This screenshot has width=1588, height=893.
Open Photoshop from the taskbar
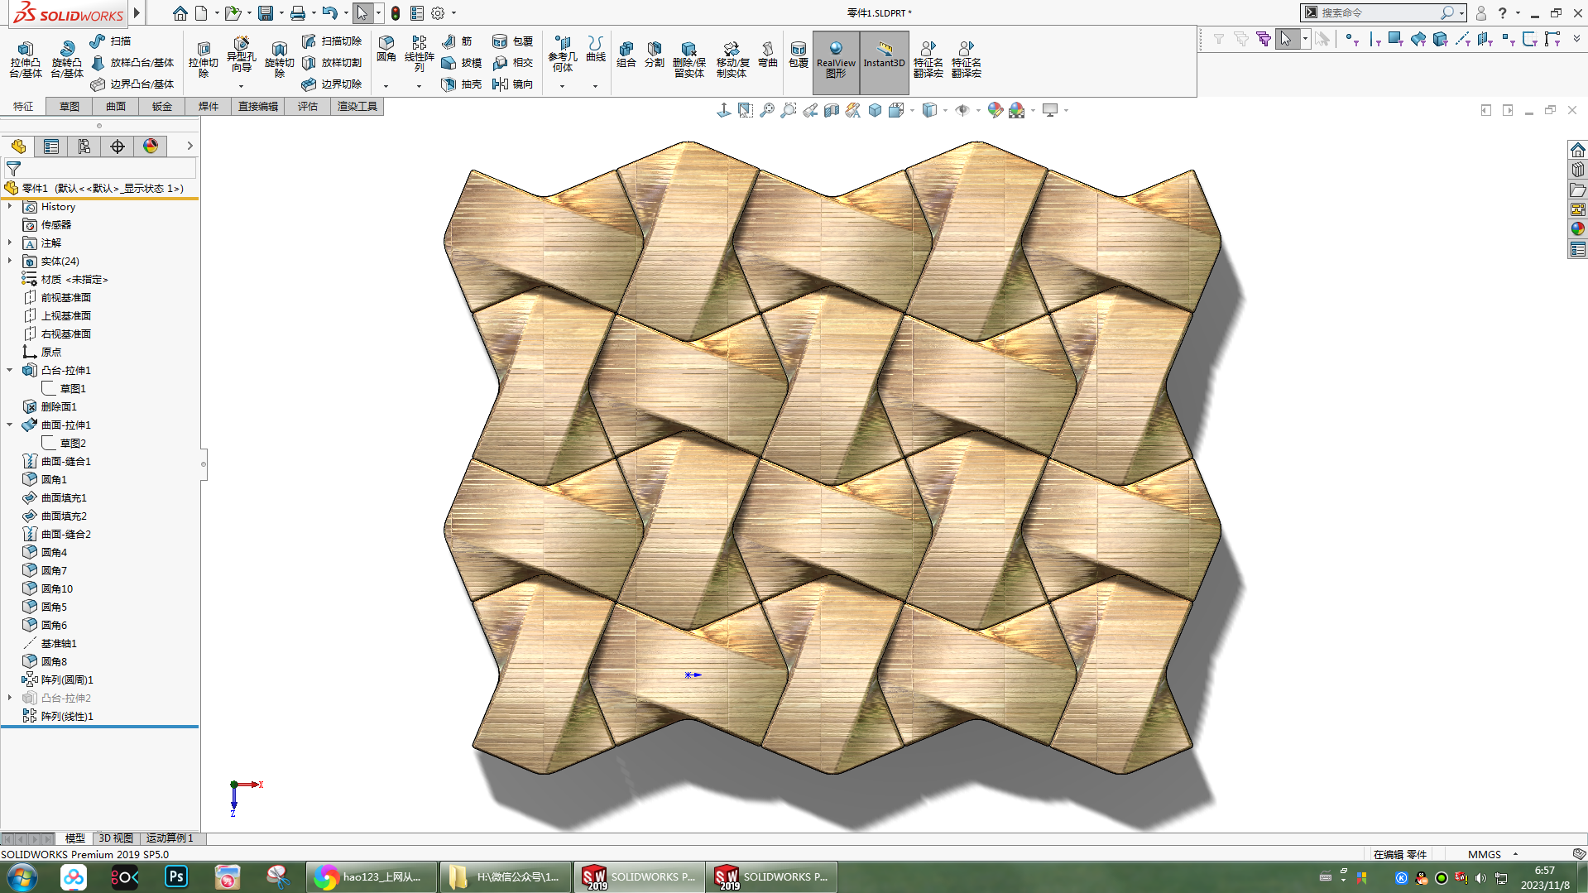[x=176, y=877]
